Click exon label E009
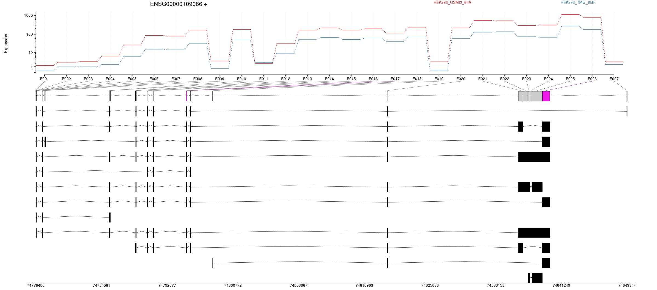This screenshot has height=290, width=657. click(x=220, y=79)
